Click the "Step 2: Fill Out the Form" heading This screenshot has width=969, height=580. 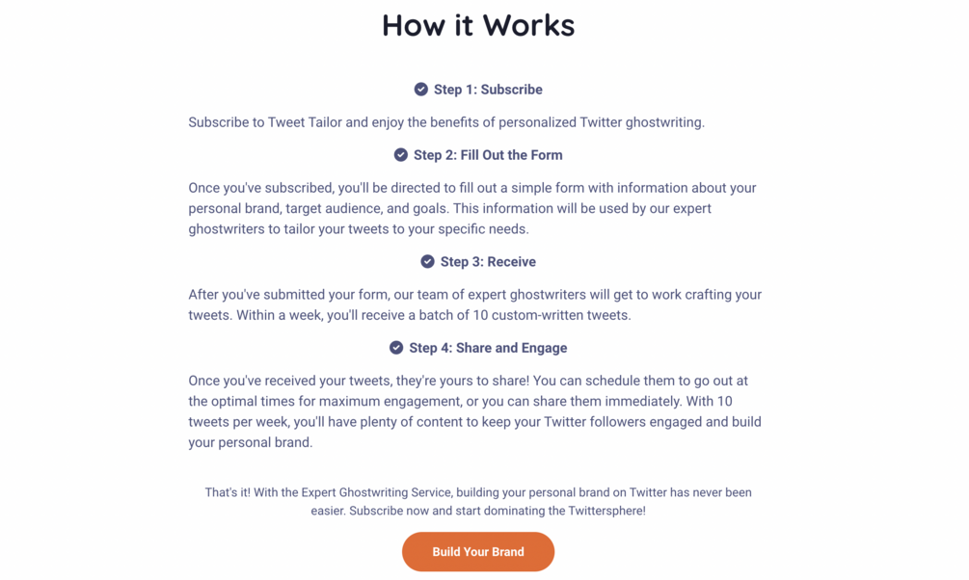pyautogui.click(x=488, y=155)
